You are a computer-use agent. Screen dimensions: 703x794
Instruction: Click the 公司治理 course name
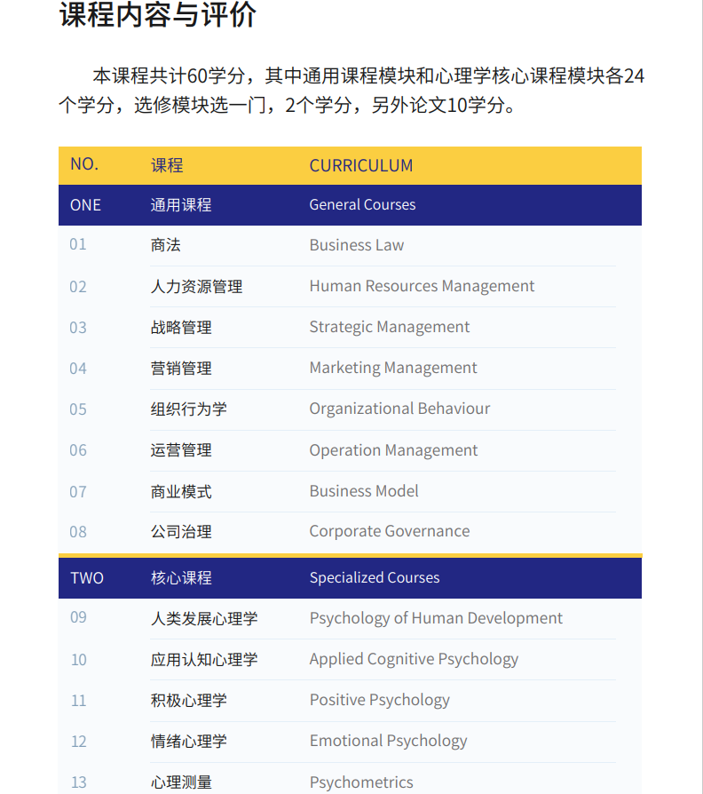coord(181,532)
